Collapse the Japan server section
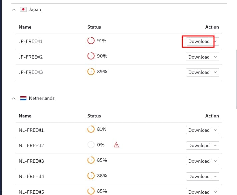237x195 pixels. [14, 10]
